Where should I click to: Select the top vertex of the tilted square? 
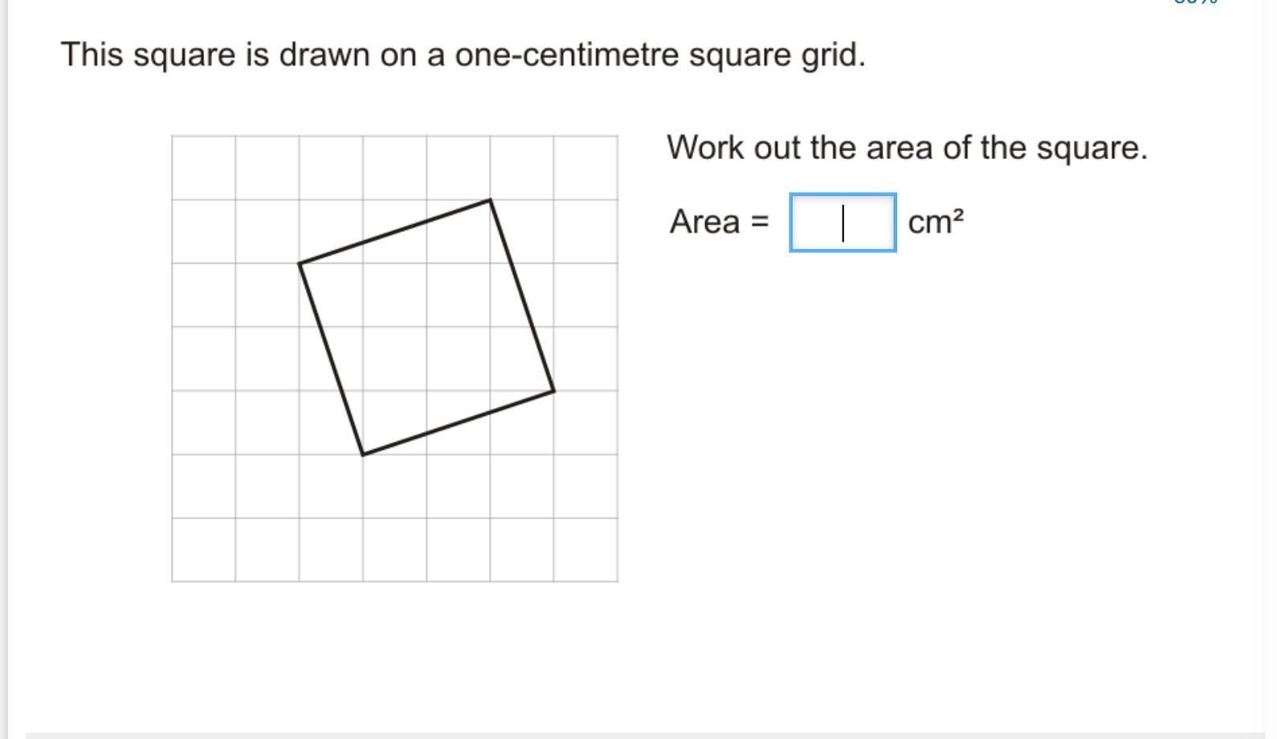490,199
